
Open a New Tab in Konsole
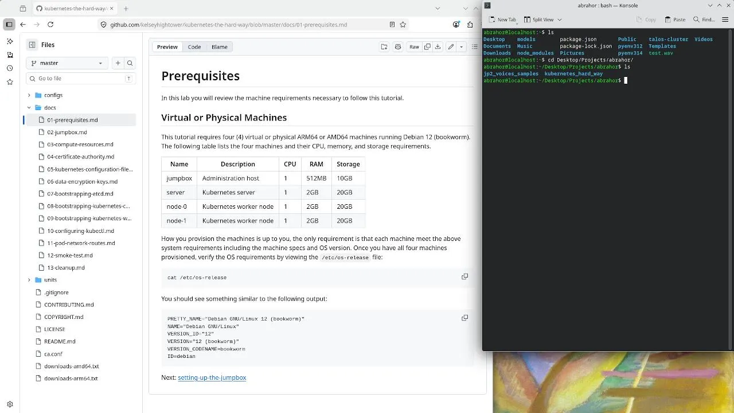point(502,20)
